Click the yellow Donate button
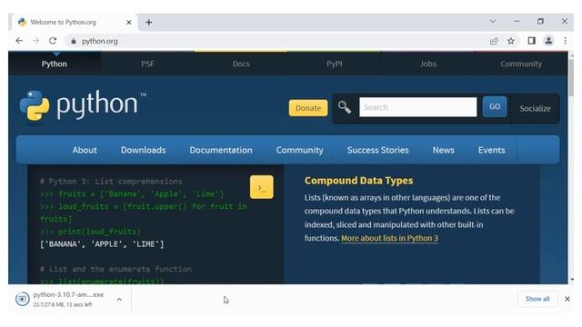This screenshot has height=327, width=582. click(308, 108)
